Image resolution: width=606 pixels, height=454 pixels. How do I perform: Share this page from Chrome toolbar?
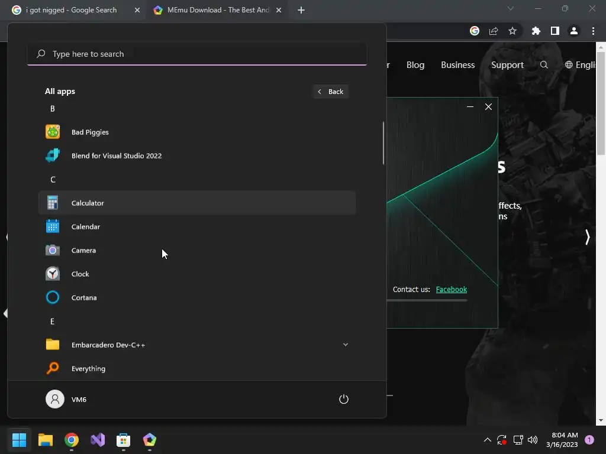[x=494, y=31]
